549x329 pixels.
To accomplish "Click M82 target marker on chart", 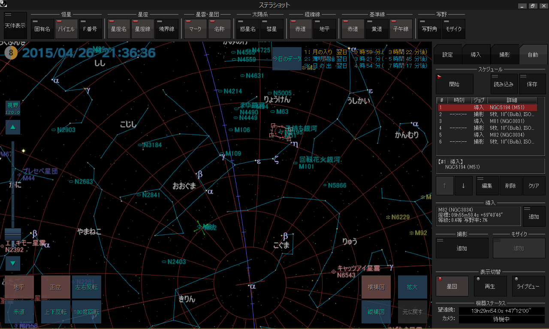I will pos(200,227).
